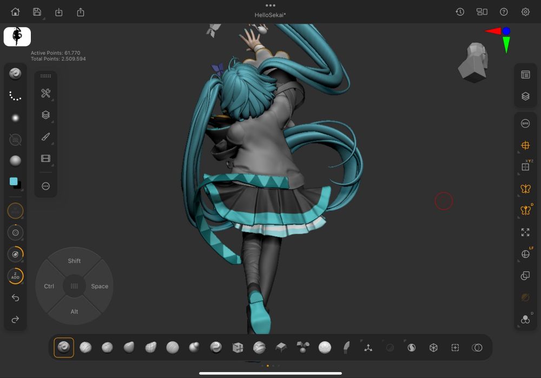Expand the film strip movie menu
Viewport: 541px width, 378px height.
click(x=45, y=158)
